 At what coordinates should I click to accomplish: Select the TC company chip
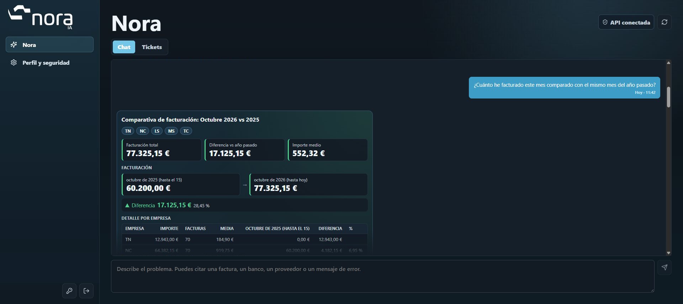186,131
